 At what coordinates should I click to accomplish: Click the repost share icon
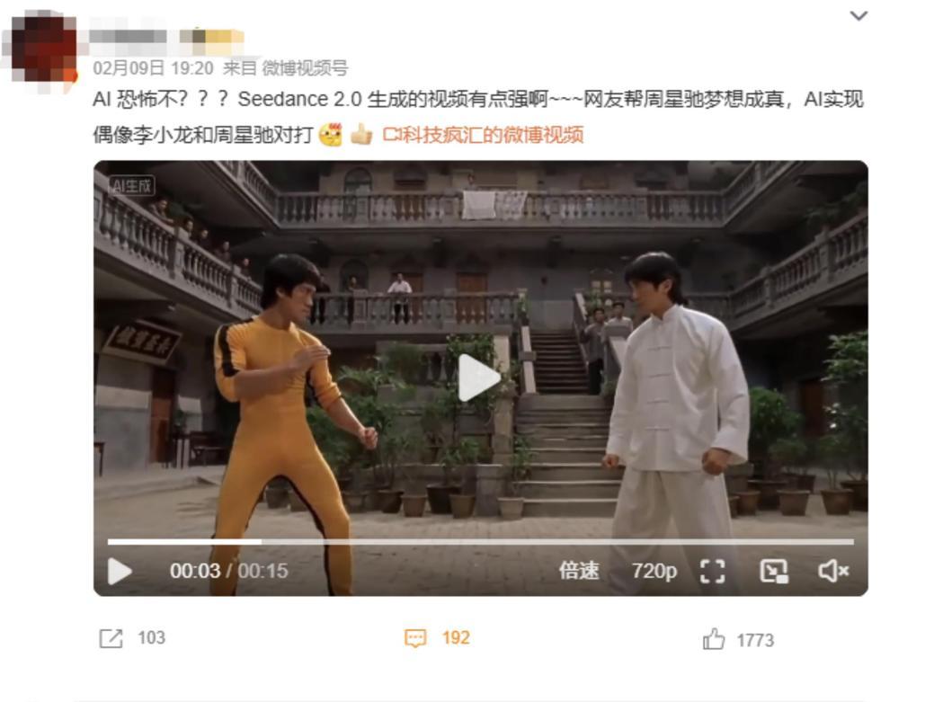111,638
